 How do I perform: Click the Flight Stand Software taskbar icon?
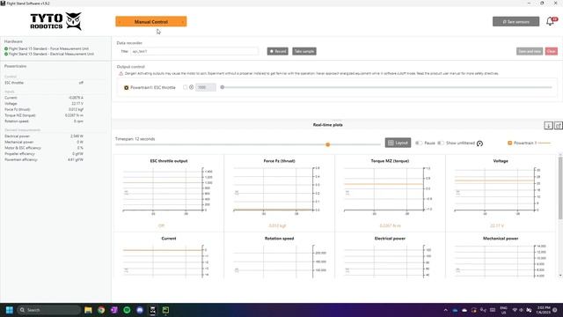coord(152,310)
